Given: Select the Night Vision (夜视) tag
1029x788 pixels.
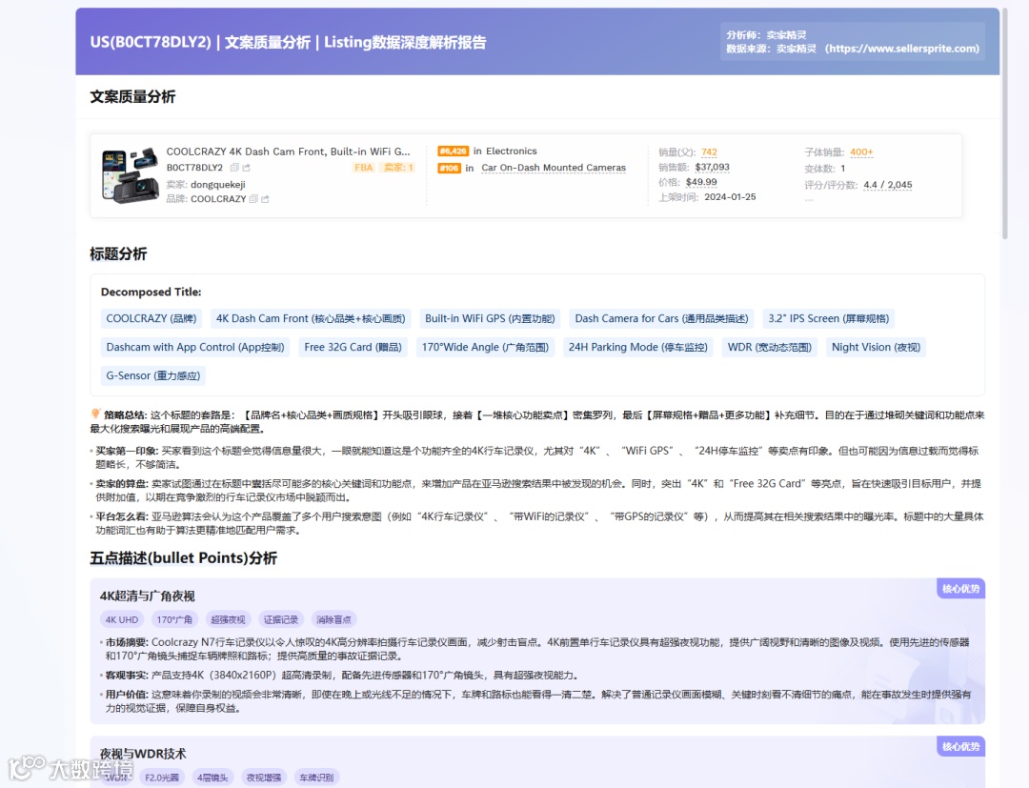Looking at the screenshot, I should coord(876,347).
